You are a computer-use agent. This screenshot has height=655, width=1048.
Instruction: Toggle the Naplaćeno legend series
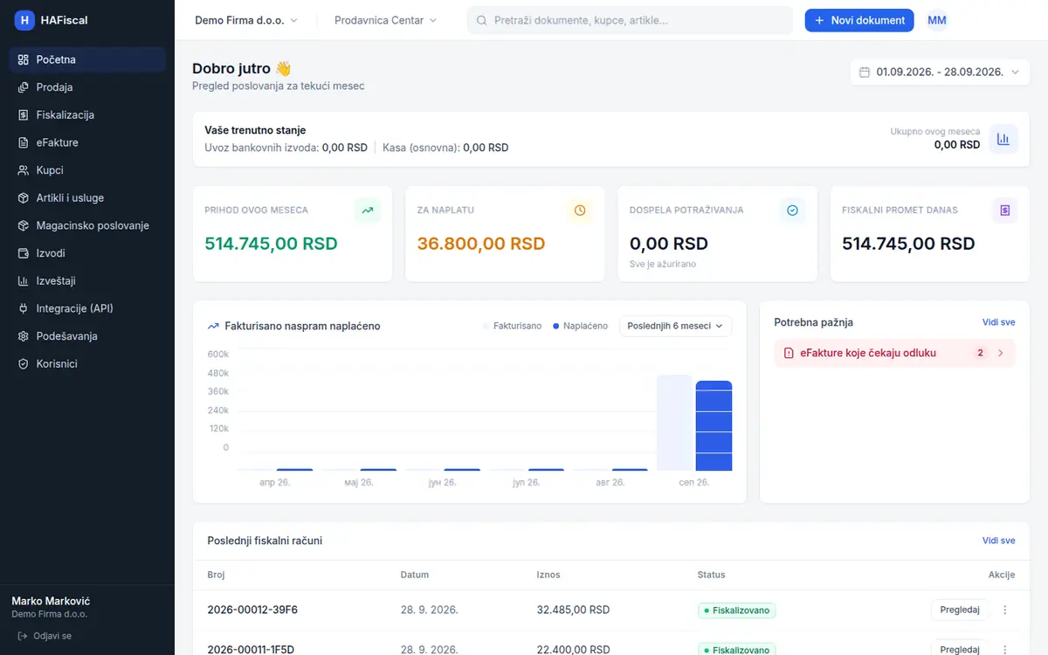pos(581,326)
